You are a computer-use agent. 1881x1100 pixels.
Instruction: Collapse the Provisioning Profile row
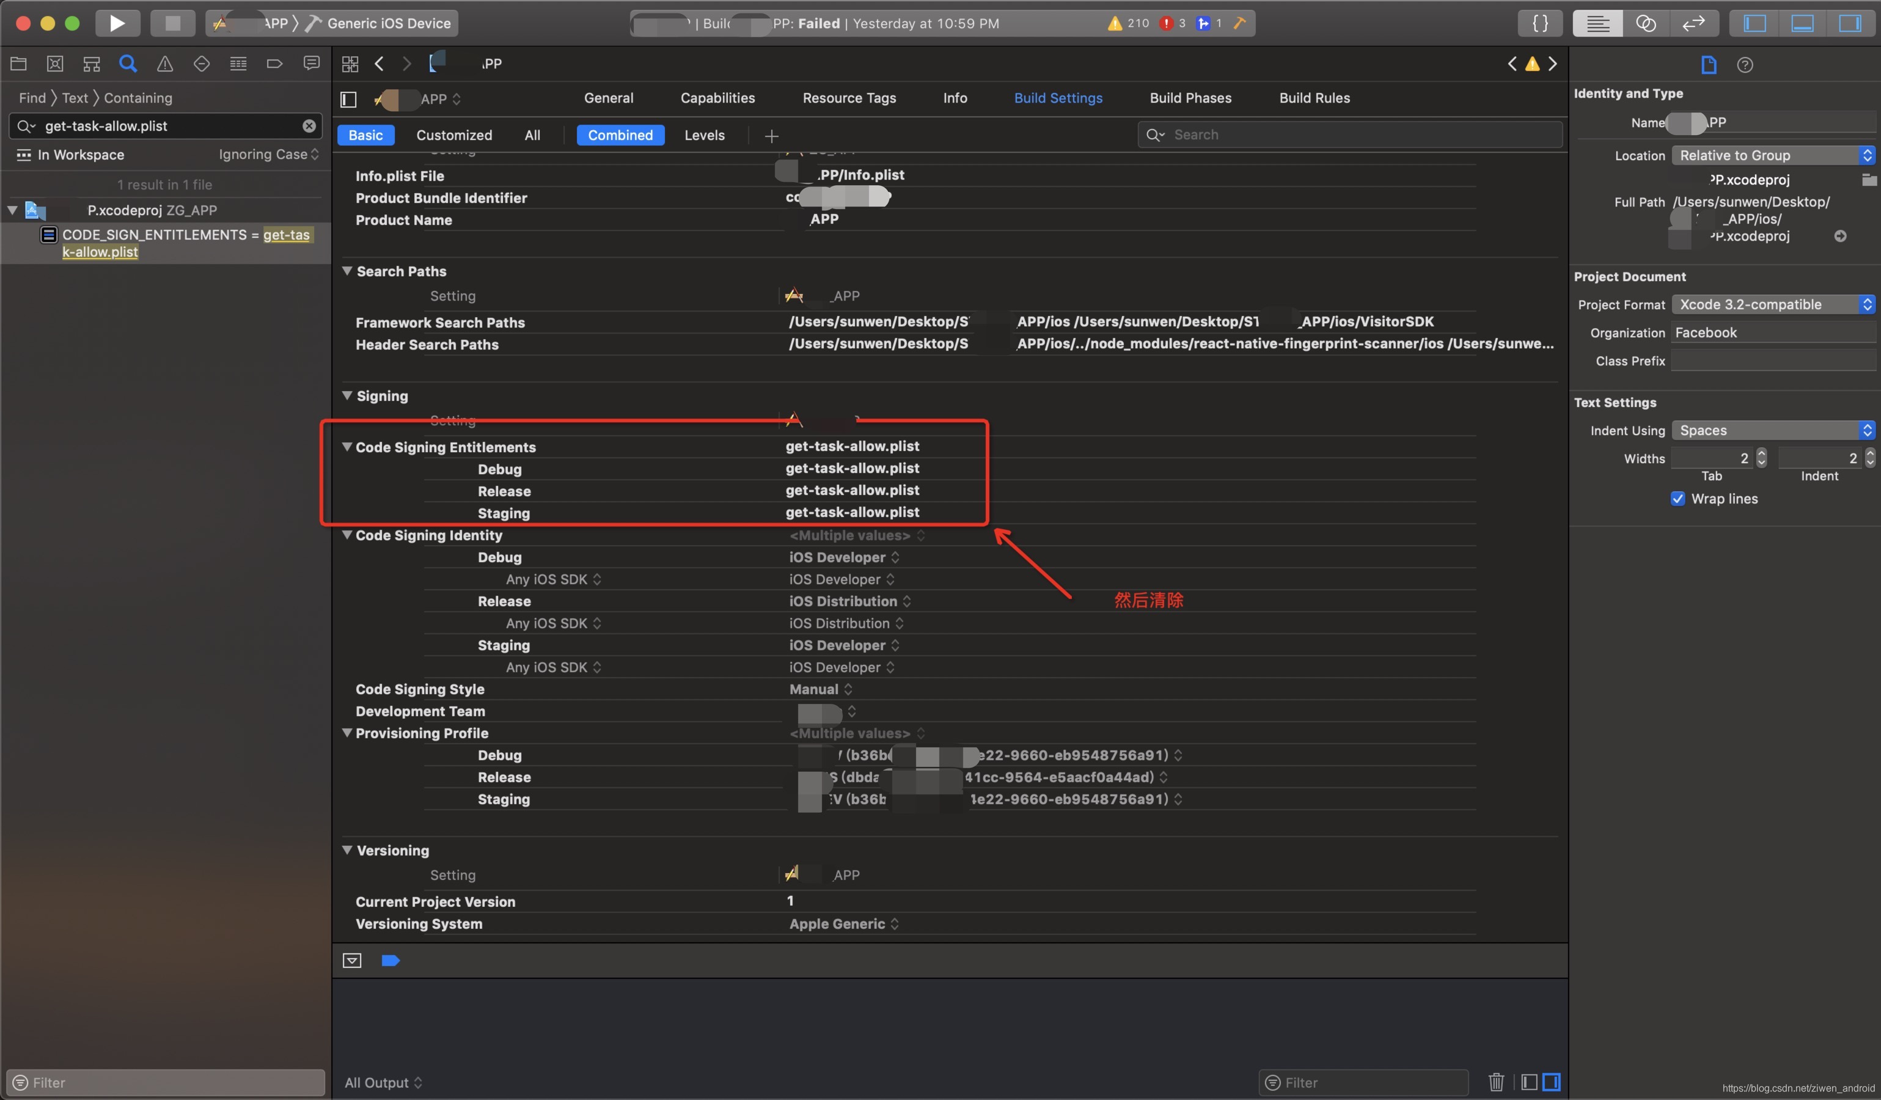click(x=347, y=732)
